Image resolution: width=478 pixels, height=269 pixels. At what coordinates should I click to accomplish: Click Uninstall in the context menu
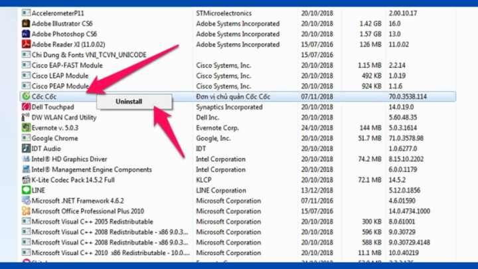coord(129,102)
